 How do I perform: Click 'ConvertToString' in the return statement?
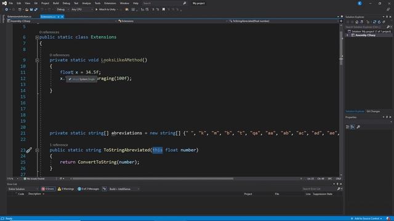[x=97, y=162]
